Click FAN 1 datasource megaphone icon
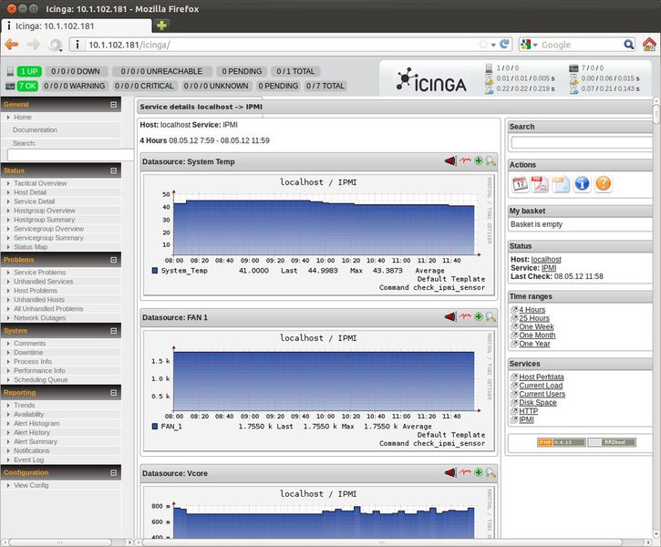 coord(450,316)
